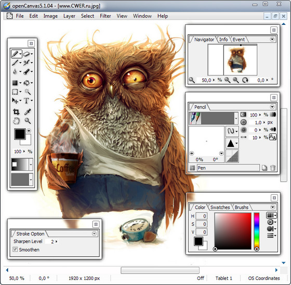Toggle pressure icon after 0 % value
The height and width of the screenshot is (285, 291).
(x=273, y=129)
